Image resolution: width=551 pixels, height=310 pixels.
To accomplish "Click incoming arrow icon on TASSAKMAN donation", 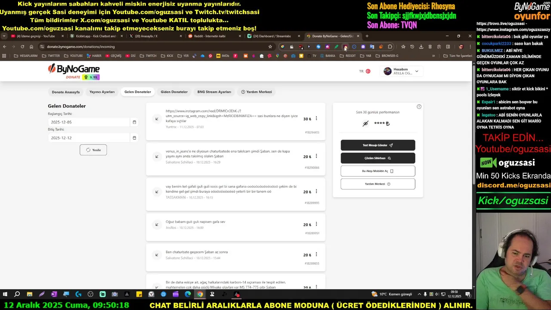I will click(x=157, y=192).
